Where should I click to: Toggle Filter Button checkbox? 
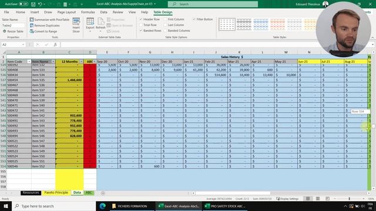click(194, 19)
